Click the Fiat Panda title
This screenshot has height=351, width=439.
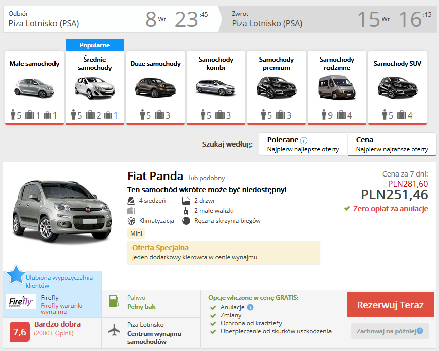click(x=155, y=176)
